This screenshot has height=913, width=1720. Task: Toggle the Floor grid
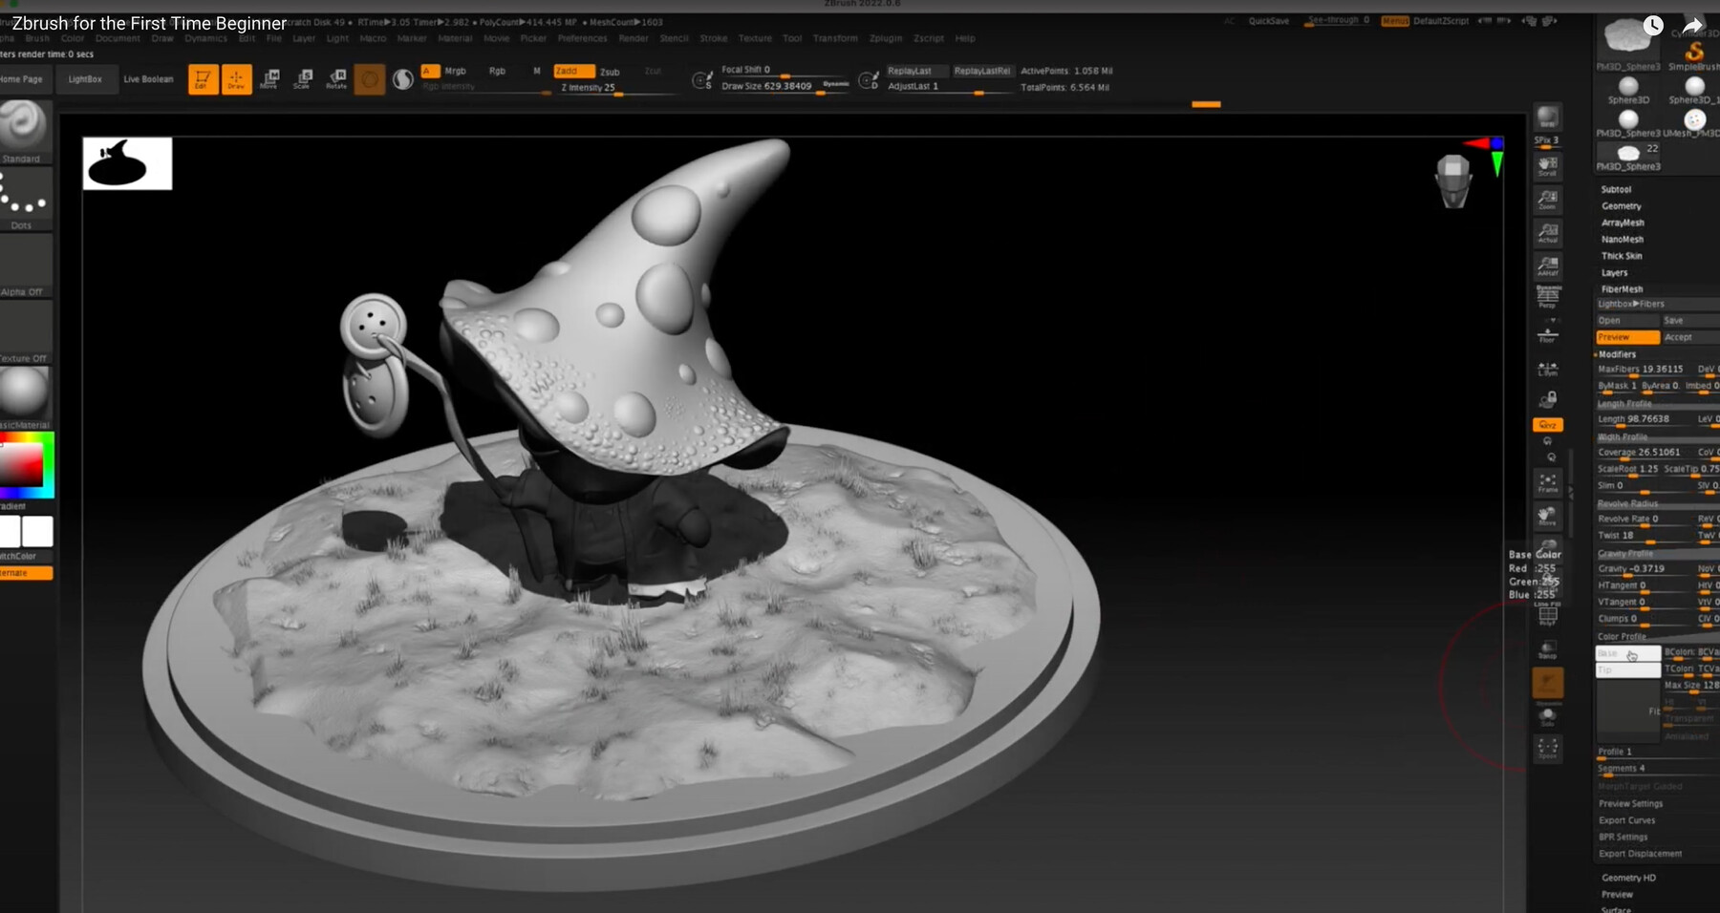[x=1547, y=336]
